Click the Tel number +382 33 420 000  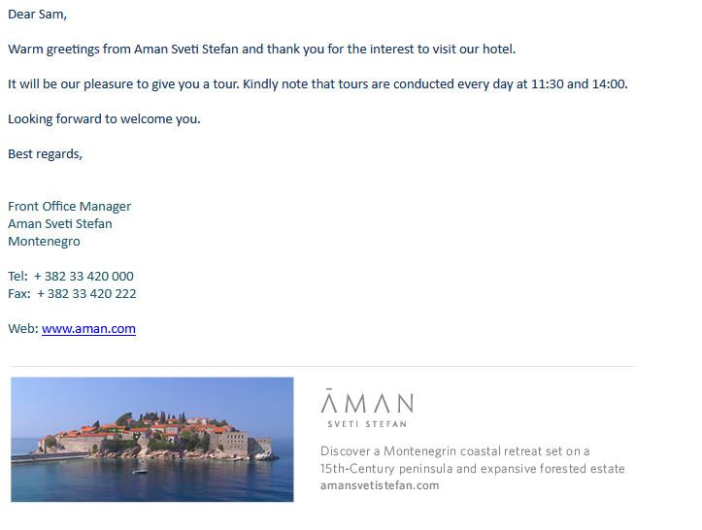click(x=84, y=277)
